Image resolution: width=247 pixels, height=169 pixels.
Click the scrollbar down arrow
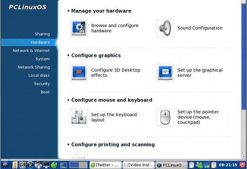point(244,157)
